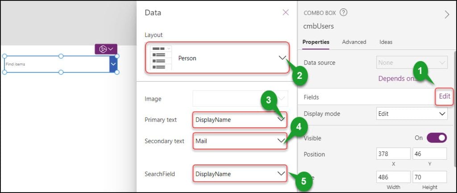Viewport: 457px width, 193px height.
Task: Click the Find items search box
Action: pos(57,64)
